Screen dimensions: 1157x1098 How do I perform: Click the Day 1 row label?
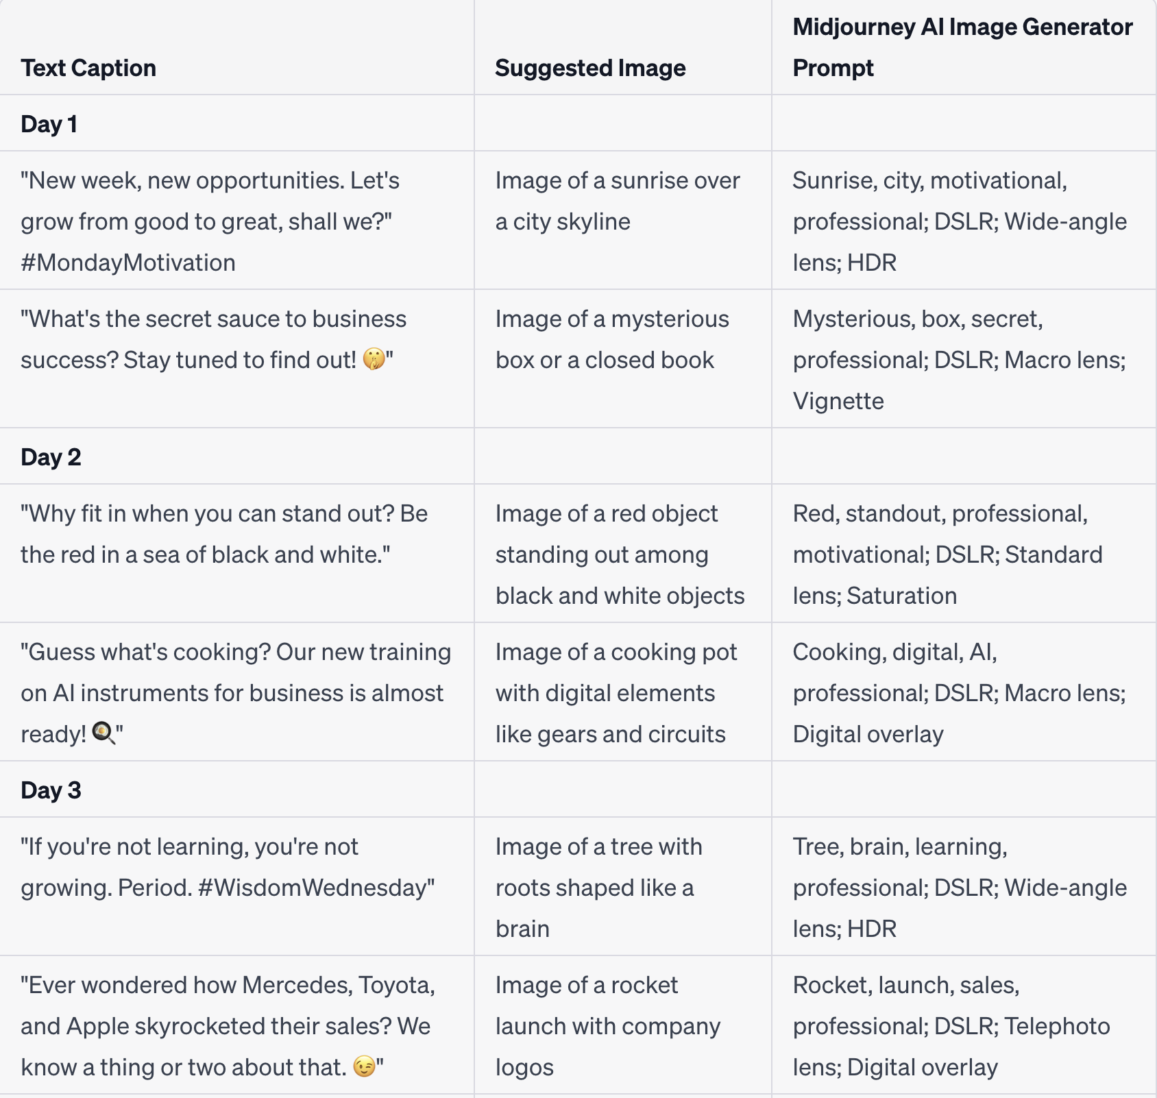49,124
